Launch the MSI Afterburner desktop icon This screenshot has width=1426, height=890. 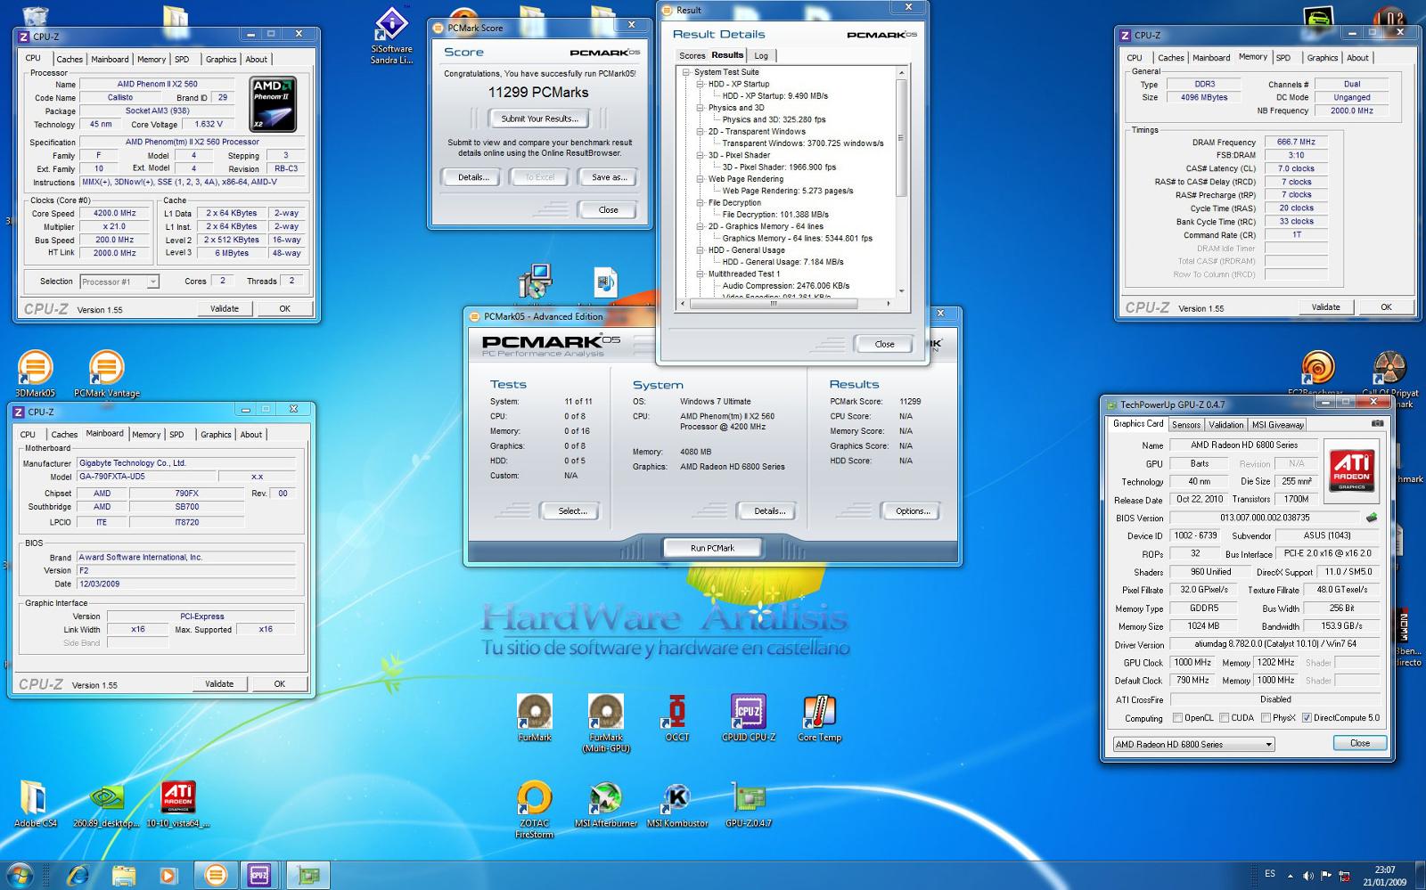tap(606, 804)
